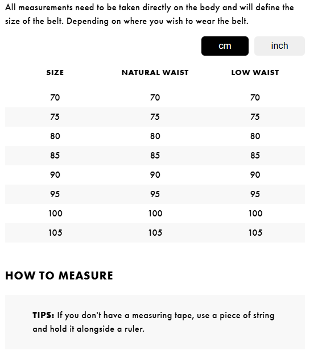This screenshot has width=322, height=355.
Task: Select size 95 in the Size column
Action: click(x=55, y=194)
